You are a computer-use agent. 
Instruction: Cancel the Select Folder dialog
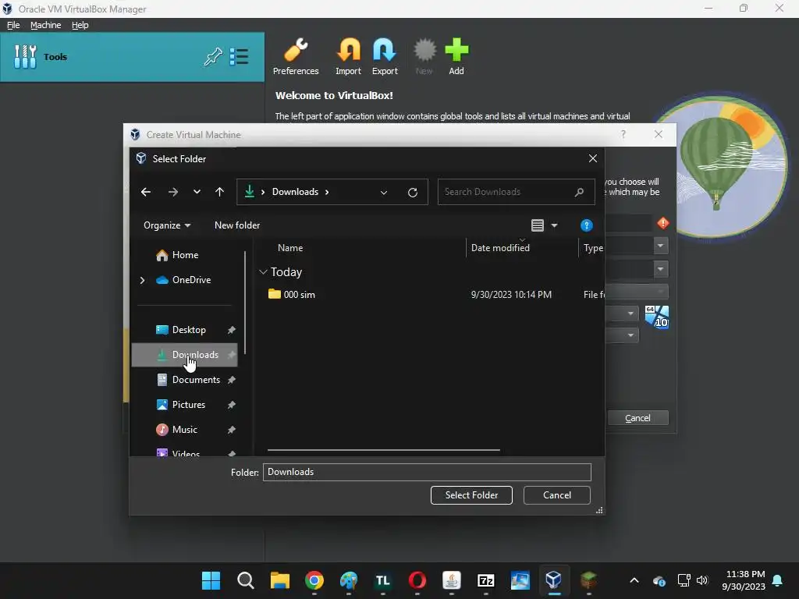tap(557, 495)
